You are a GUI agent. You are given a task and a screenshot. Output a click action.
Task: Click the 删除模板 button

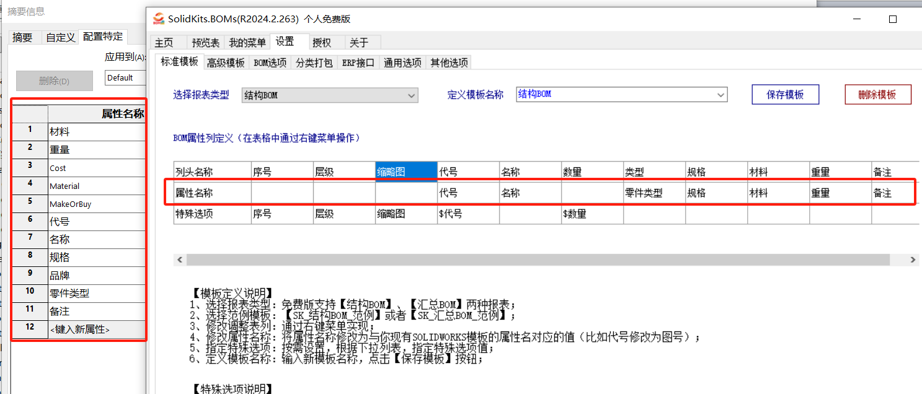click(878, 94)
